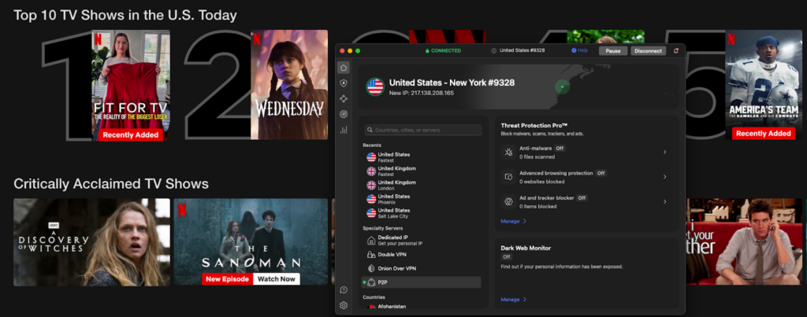The height and width of the screenshot is (317, 807).
Task: Toggle the Dark Web Monitor Off badge
Action: tap(507, 257)
